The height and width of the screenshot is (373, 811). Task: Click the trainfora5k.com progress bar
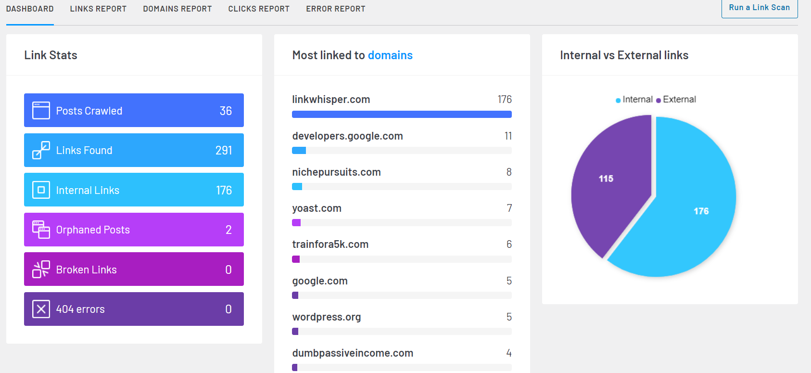coord(402,259)
